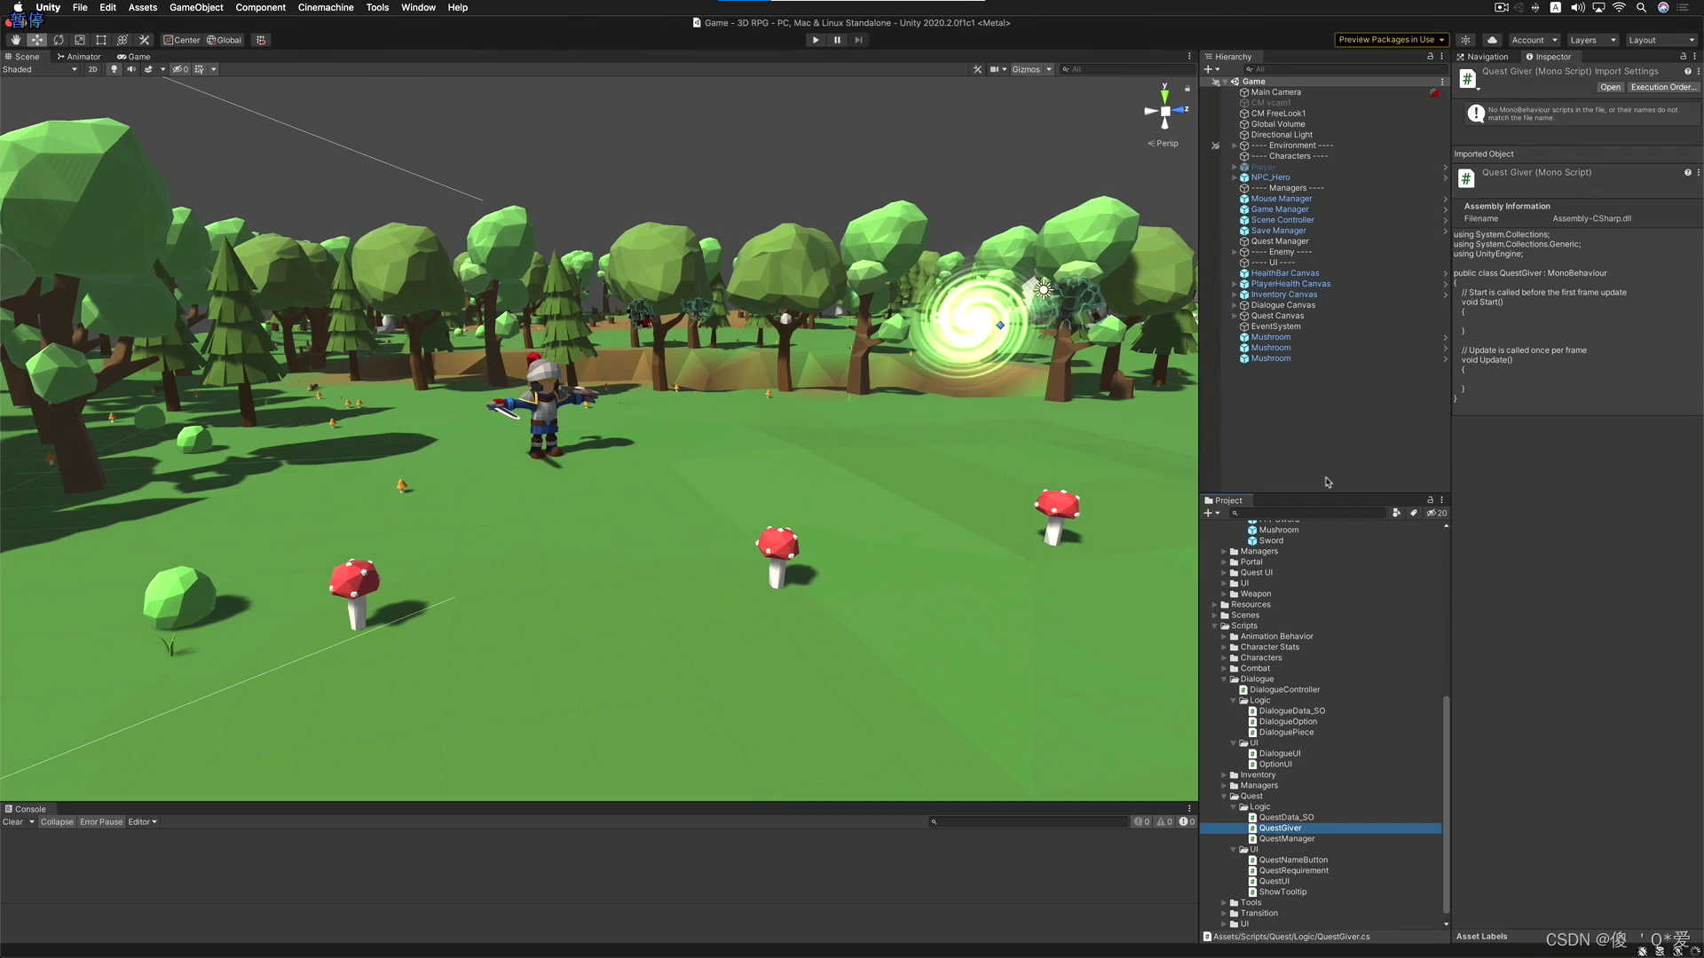This screenshot has height=958, width=1704.
Task: Open the Gizmos dropdown
Action: pos(1031,69)
